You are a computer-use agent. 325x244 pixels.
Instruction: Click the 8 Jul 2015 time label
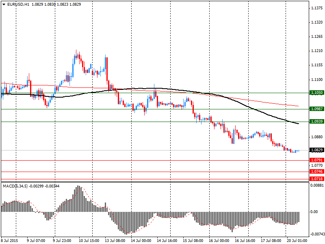[x=9, y=241]
